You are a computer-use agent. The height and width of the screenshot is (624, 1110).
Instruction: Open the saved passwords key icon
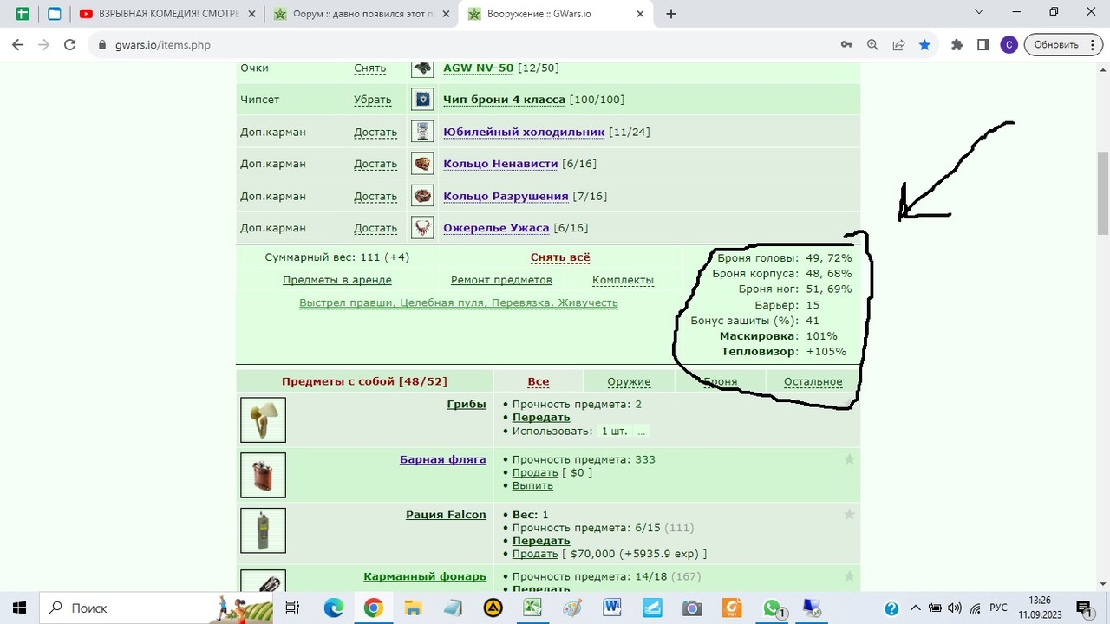[x=846, y=45]
